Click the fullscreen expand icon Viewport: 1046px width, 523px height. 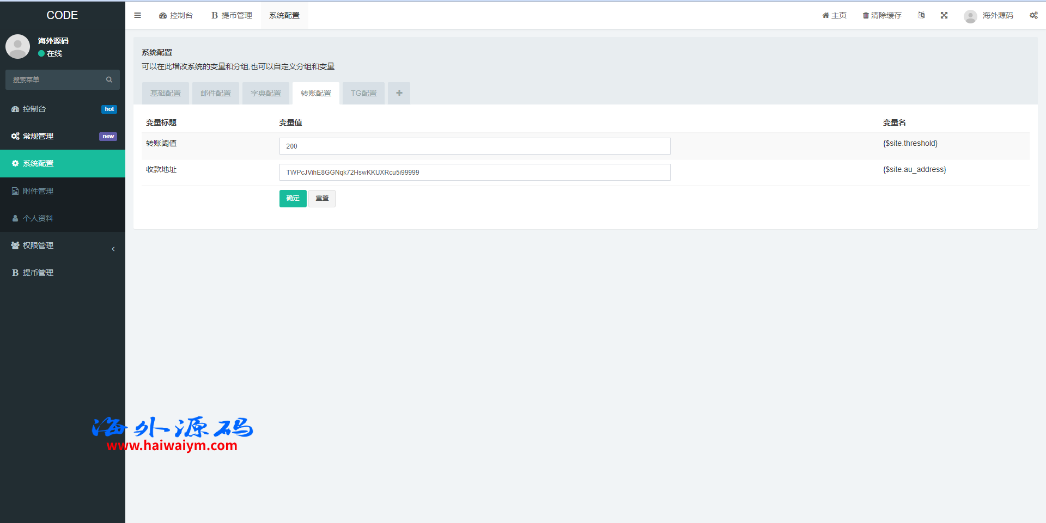tap(944, 15)
